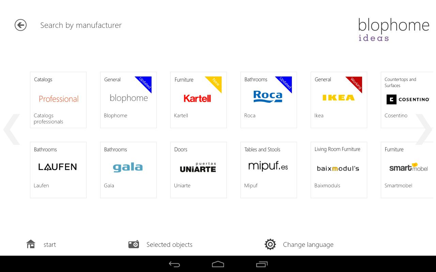Tap the Selected objects camera icon

point(134,244)
